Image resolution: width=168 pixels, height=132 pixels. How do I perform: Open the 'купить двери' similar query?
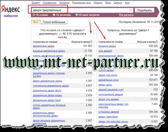click(106, 70)
